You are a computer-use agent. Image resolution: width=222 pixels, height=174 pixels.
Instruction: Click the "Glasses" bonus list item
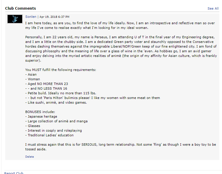pyautogui.click(x=33, y=126)
